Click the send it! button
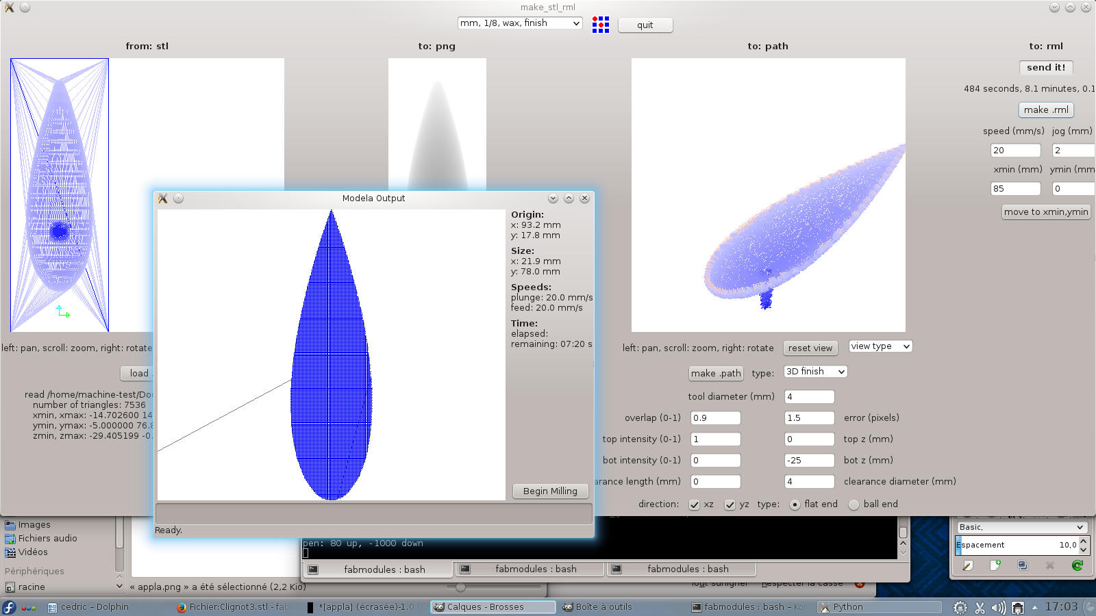1096x616 pixels. pyautogui.click(x=1046, y=68)
